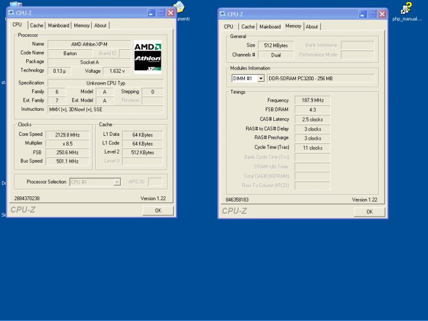Screen dimensions: 428x321
Task: Click the Name field AMD Athlon XP-M
Action: 89,44
